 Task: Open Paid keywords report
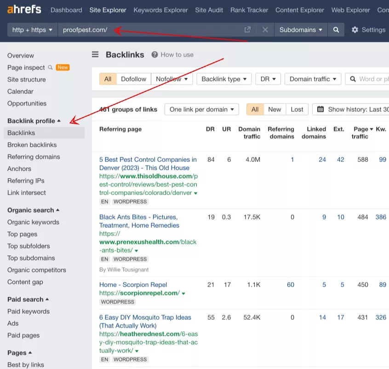(x=29, y=311)
